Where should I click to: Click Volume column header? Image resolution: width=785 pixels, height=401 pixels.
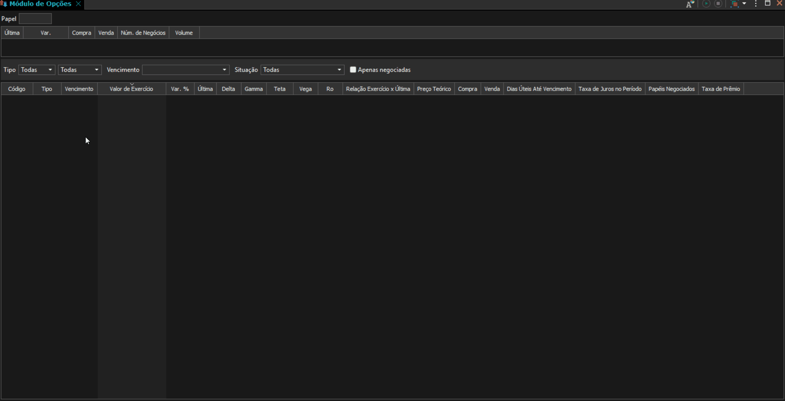coord(184,33)
